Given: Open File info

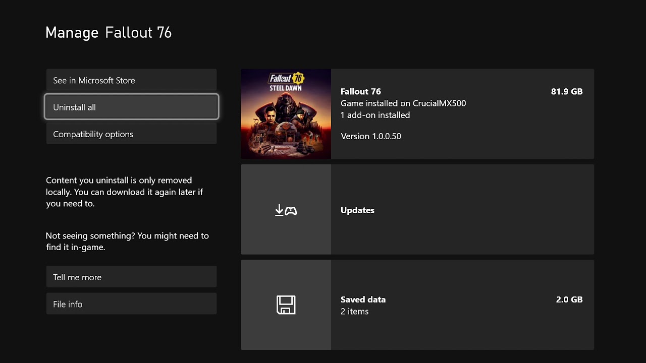Looking at the screenshot, I should tap(131, 304).
